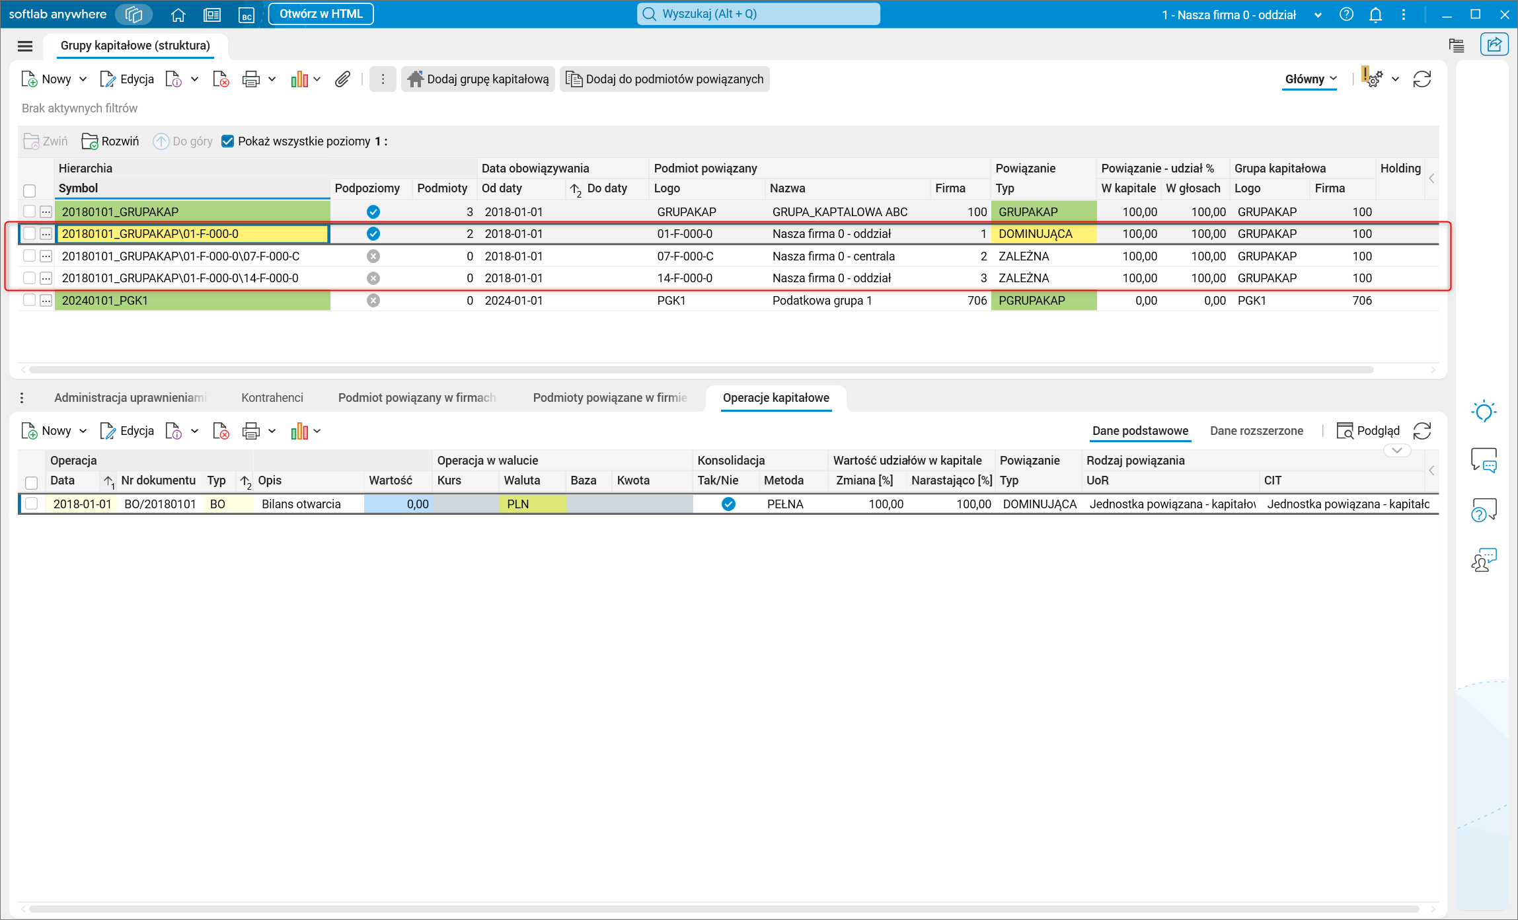This screenshot has height=920, width=1518.
Task: Check the 20240101_PGK1 row checkbox
Action: [29, 300]
